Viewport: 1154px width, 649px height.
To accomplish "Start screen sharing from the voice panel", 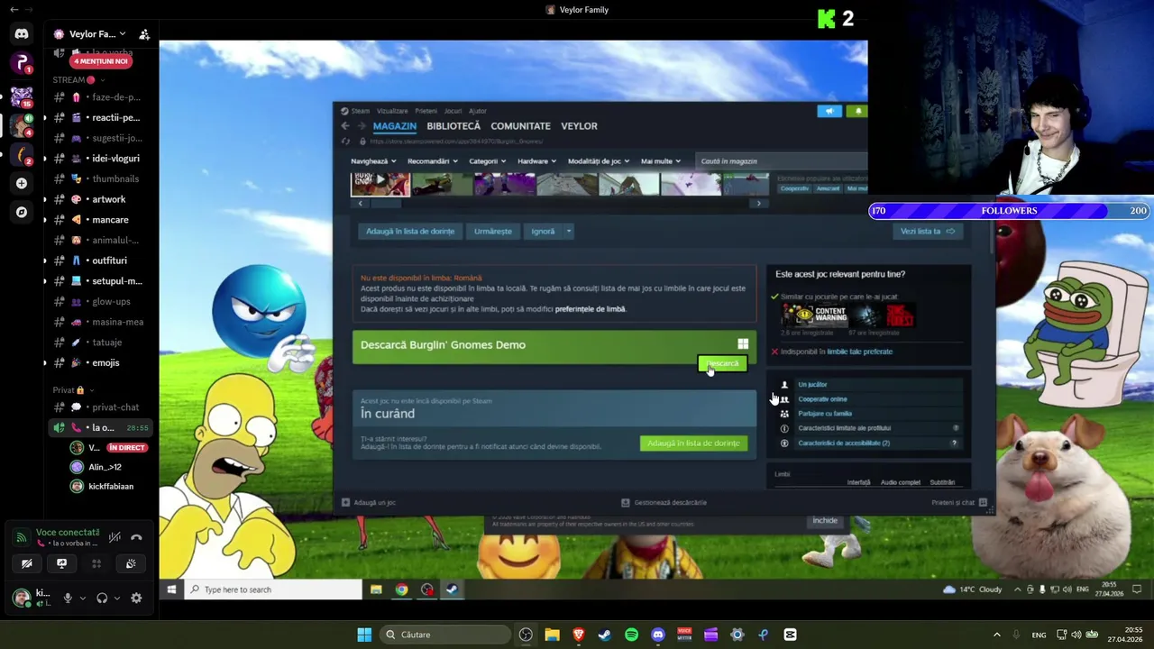I will (61, 563).
